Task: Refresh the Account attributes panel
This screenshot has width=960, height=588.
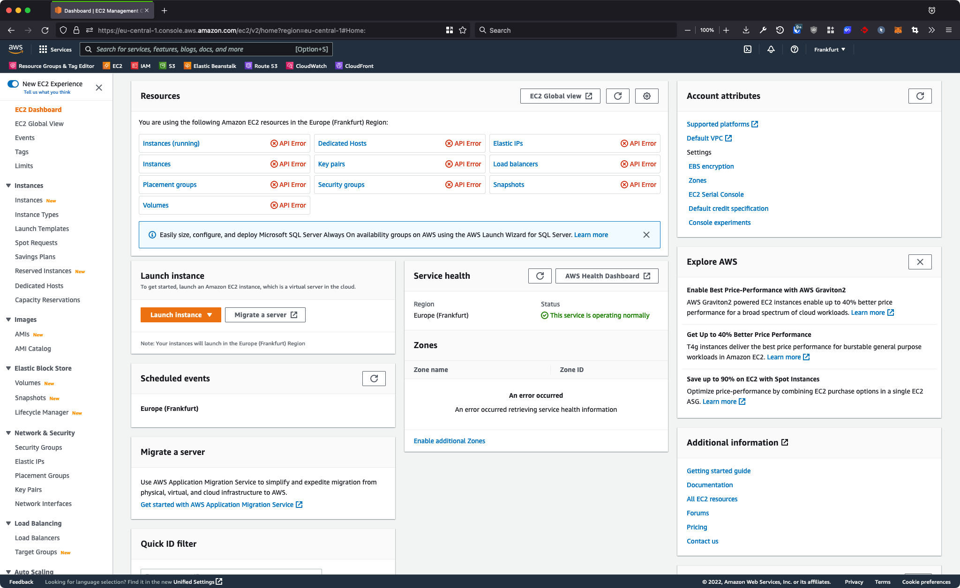Action: tap(920, 96)
